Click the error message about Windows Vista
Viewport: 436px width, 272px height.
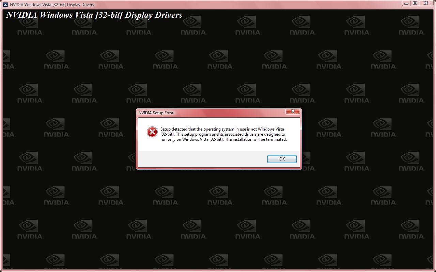point(223,134)
